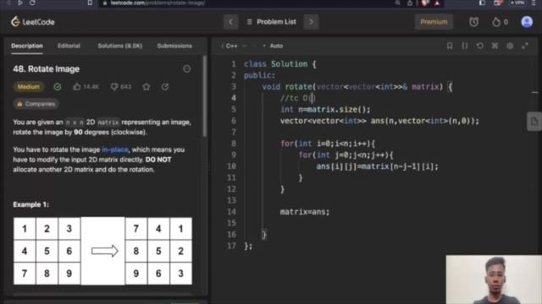This screenshot has height=304, width=542.
Task: Click the description panel scrollbar
Action: tap(205, 96)
